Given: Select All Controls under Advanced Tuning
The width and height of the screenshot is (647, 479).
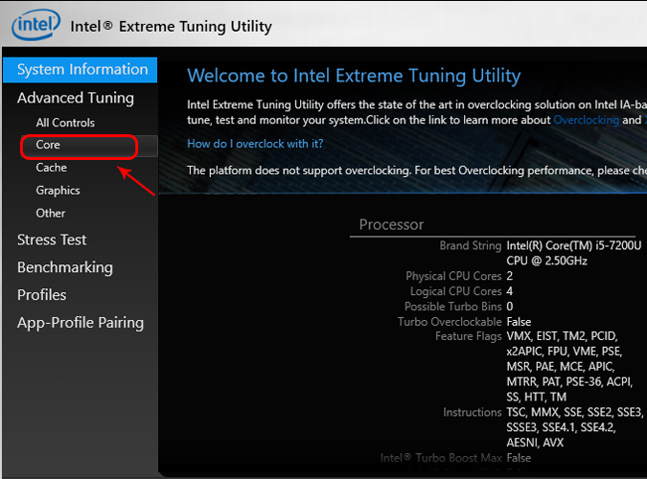Looking at the screenshot, I should point(65,123).
